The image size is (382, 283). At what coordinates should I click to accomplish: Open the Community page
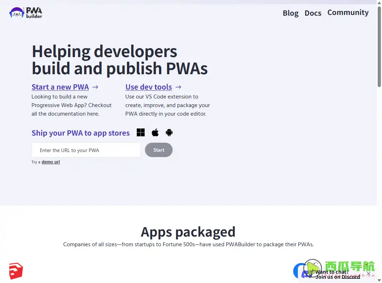click(x=348, y=12)
